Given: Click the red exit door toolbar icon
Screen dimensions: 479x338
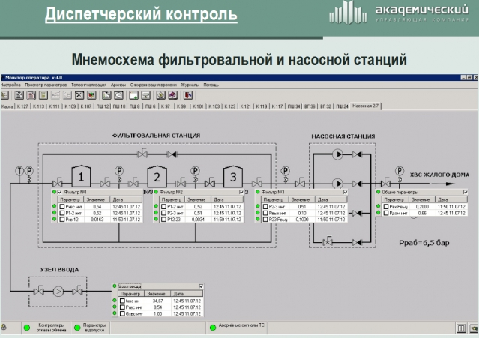Looking at the screenshot, I should 188,96.
